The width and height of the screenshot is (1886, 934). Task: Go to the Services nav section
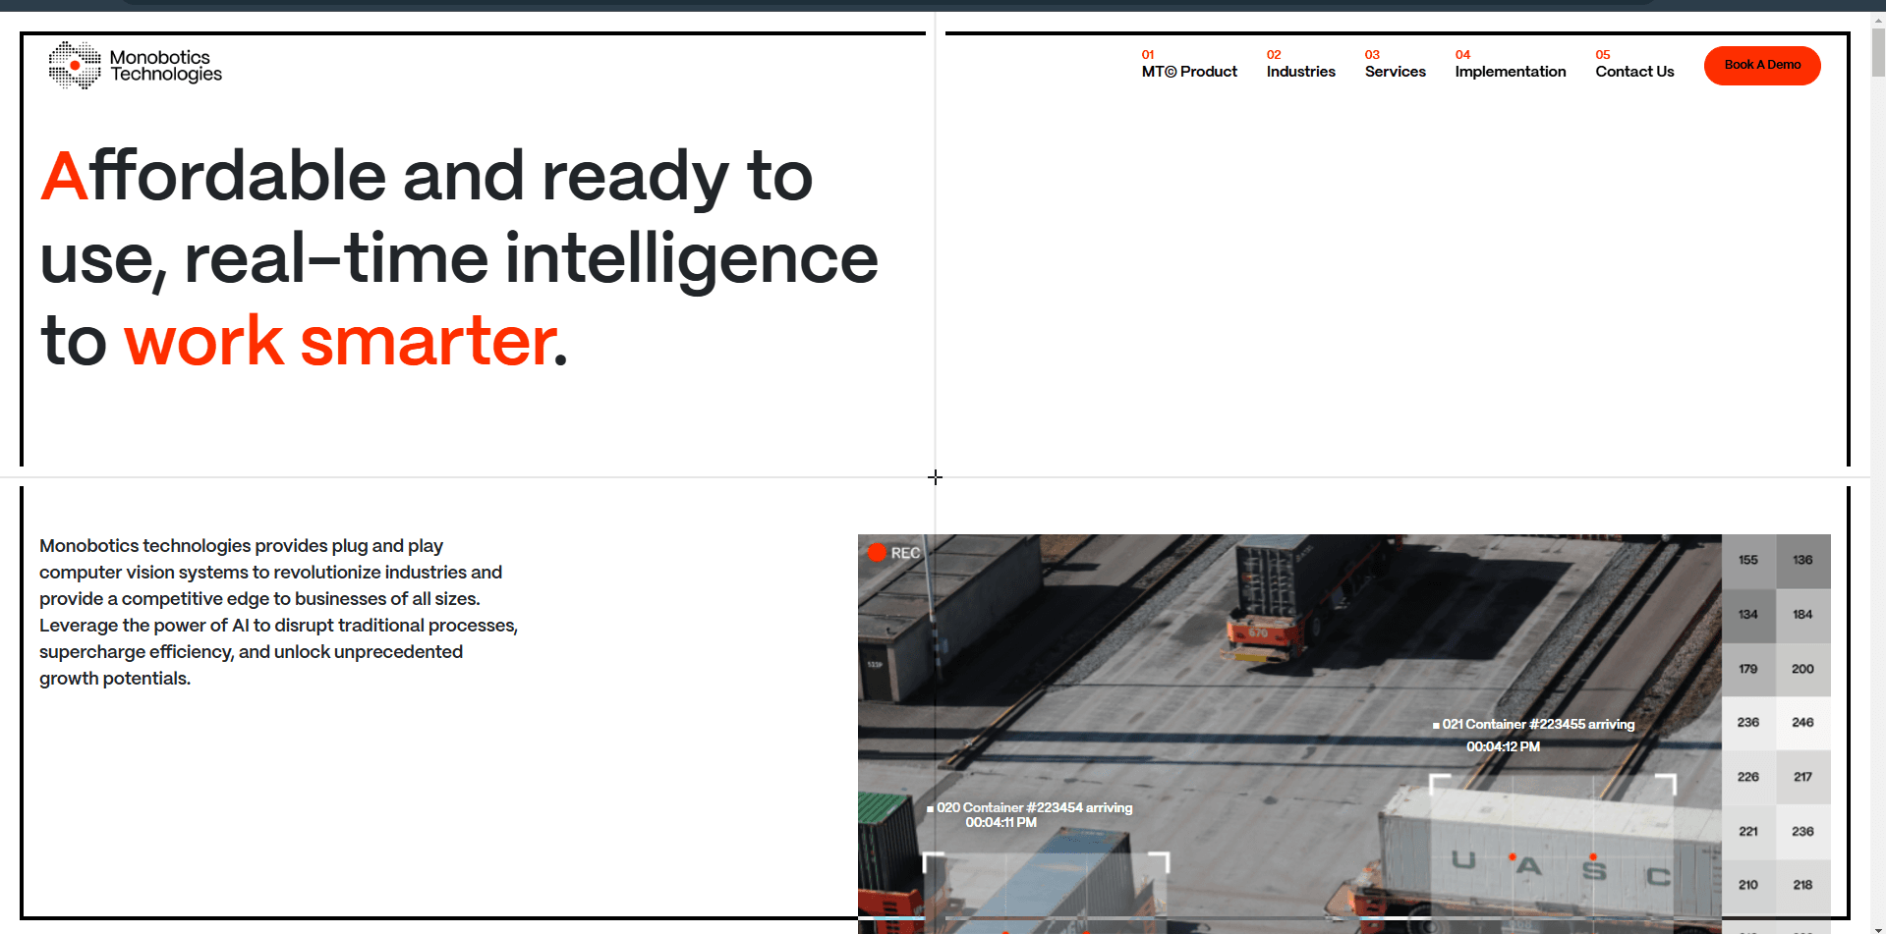tap(1395, 72)
